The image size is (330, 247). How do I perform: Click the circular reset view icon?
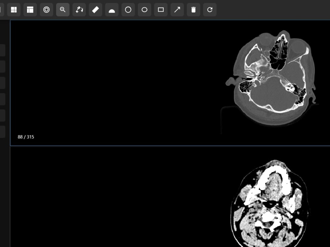pos(210,10)
